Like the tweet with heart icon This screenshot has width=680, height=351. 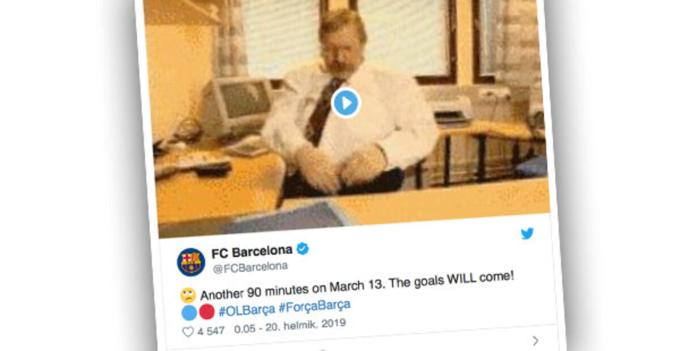coord(188,332)
